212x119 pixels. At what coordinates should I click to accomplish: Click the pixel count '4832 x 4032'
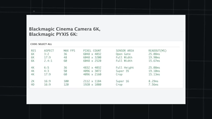tap(92, 67)
